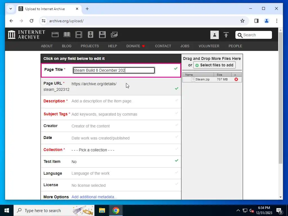Open the Language of the work field

tap(90, 173)
